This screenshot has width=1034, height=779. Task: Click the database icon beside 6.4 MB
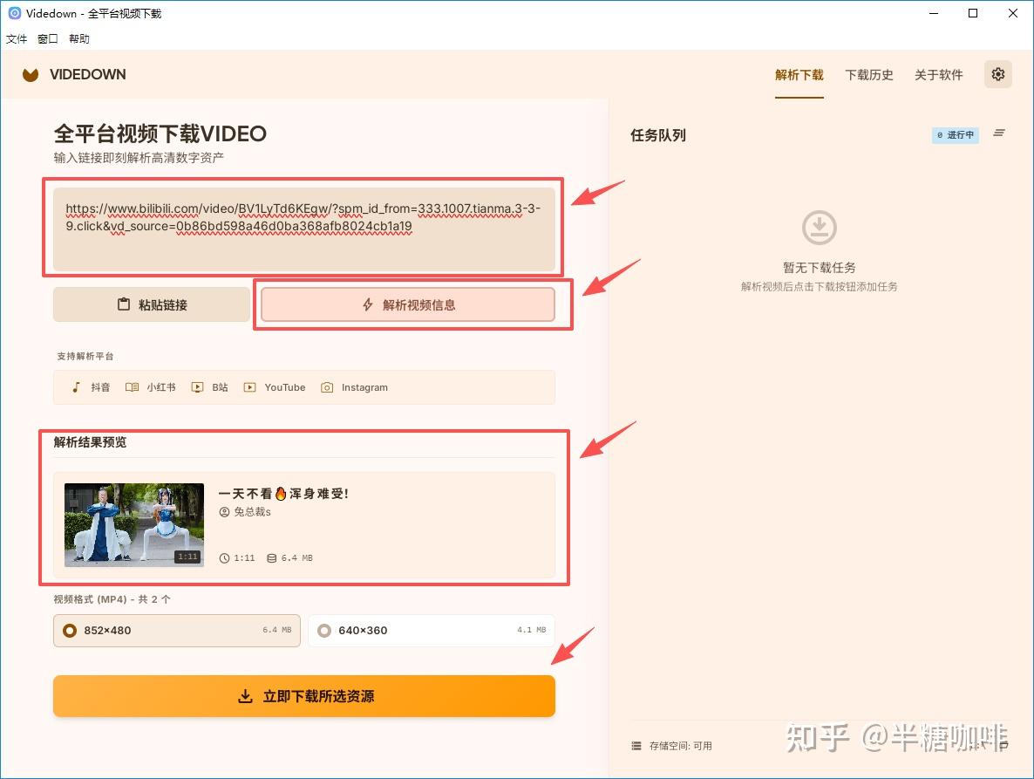point(272,558)
